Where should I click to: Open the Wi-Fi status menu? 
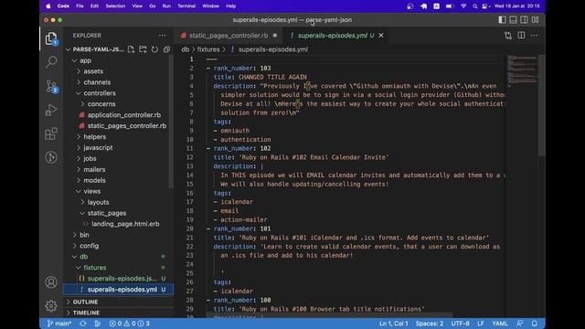click(x=463, y=6)
